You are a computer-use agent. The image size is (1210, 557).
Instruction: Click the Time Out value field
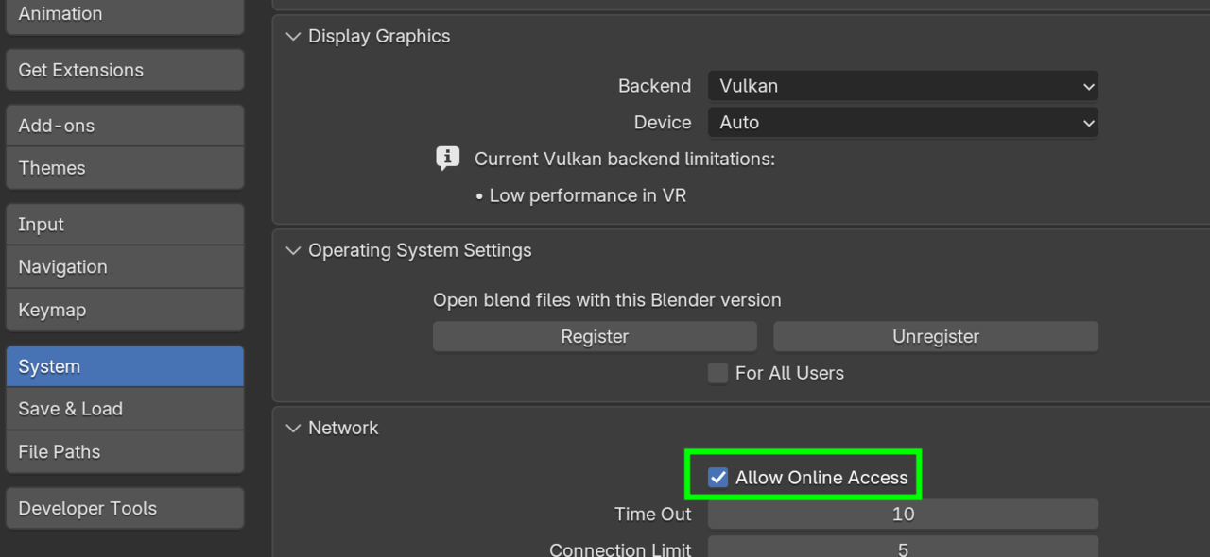[x=903, y=515]
